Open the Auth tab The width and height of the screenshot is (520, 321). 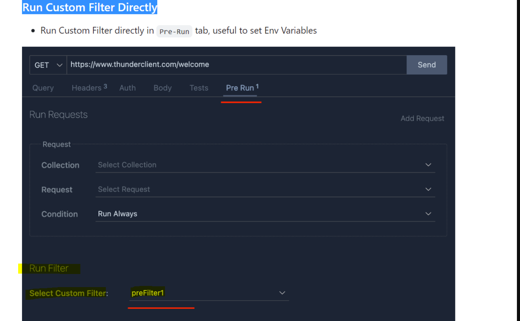point(127,88)
